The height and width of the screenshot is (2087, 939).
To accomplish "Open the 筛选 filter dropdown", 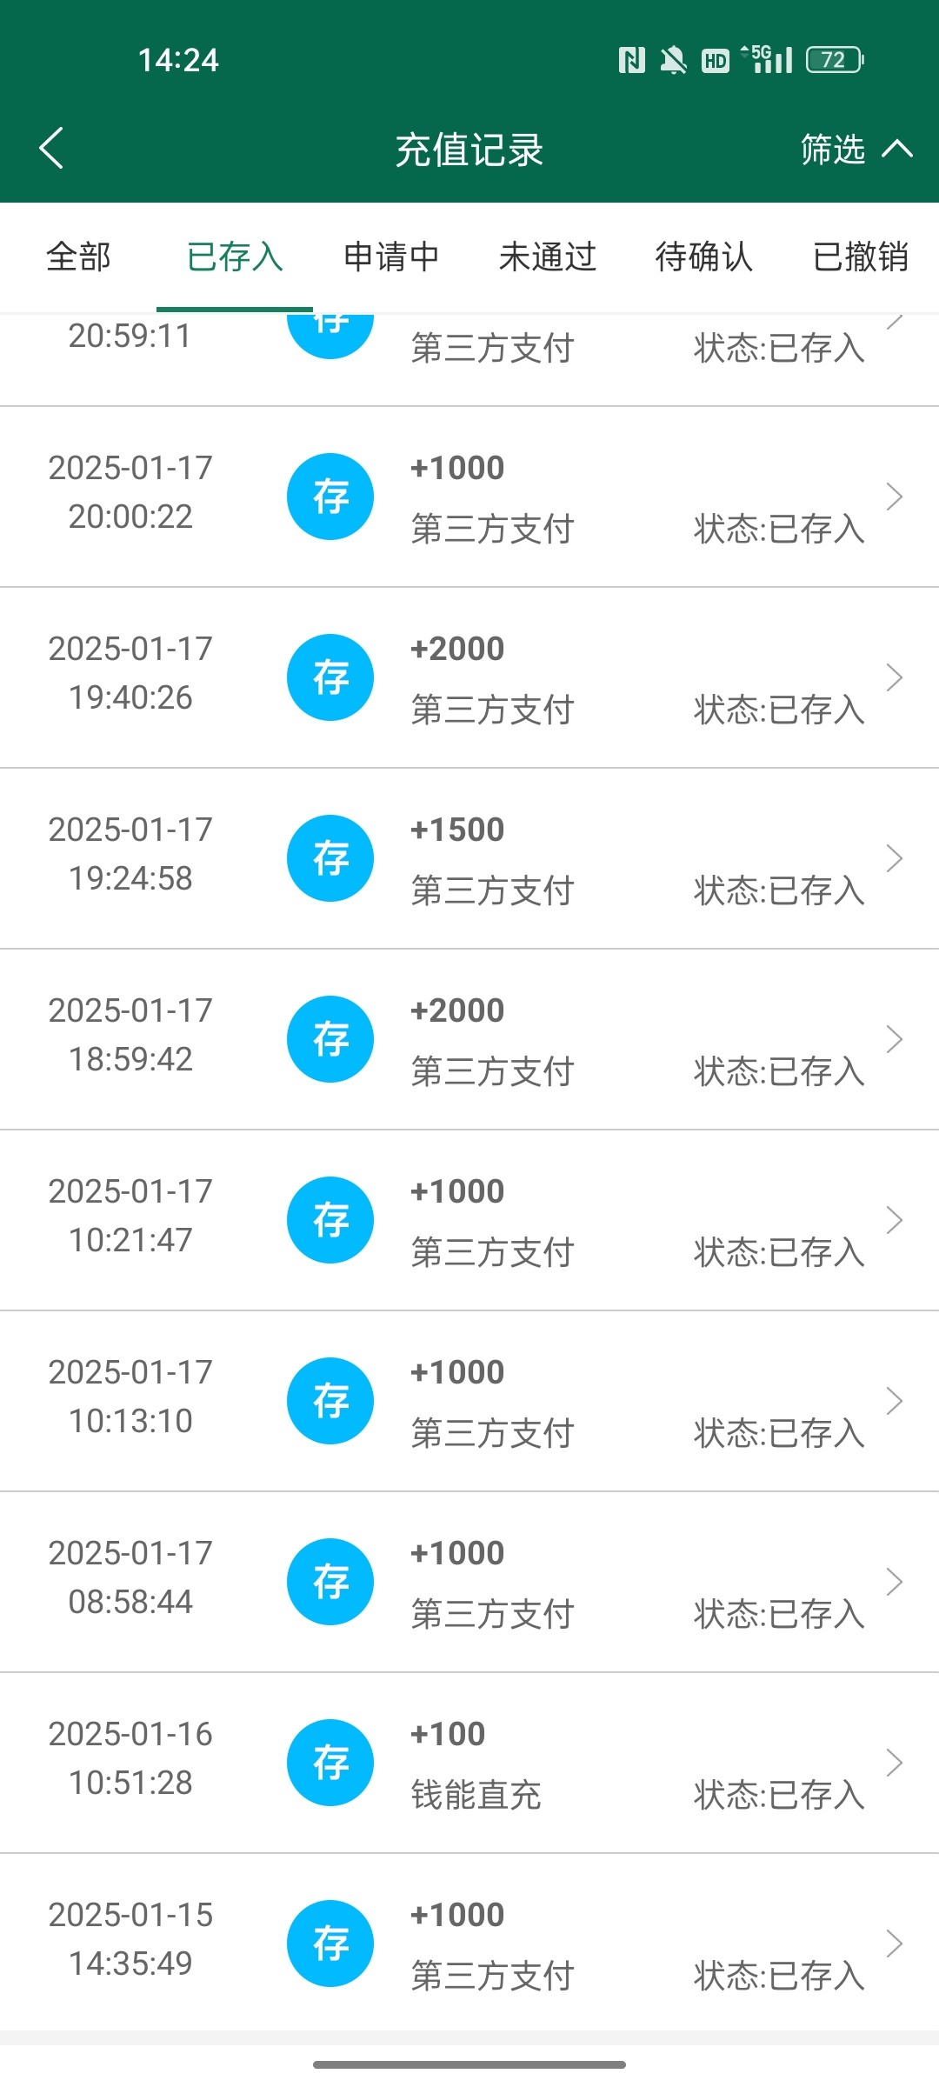I will pyautogui.click(x=856, y=150).
